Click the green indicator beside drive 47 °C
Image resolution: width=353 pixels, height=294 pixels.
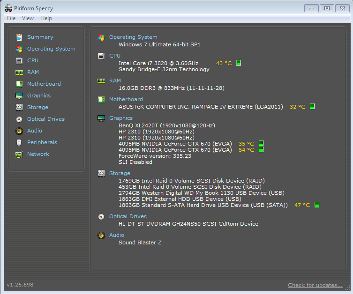click(317, 205)
